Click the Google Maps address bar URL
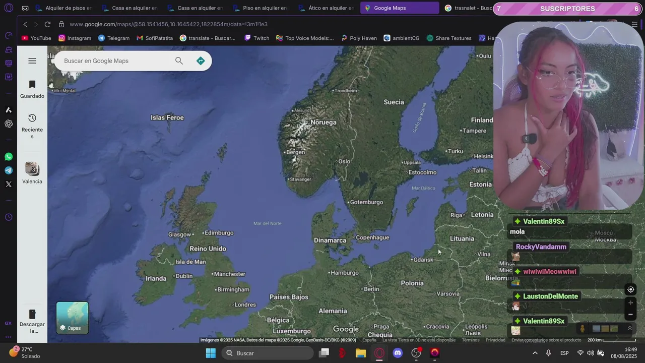The height and width of the screenshot is (363, 645). tap(168, 24)
